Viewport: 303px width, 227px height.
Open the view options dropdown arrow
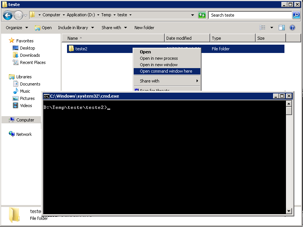click(x=272, y=28)
